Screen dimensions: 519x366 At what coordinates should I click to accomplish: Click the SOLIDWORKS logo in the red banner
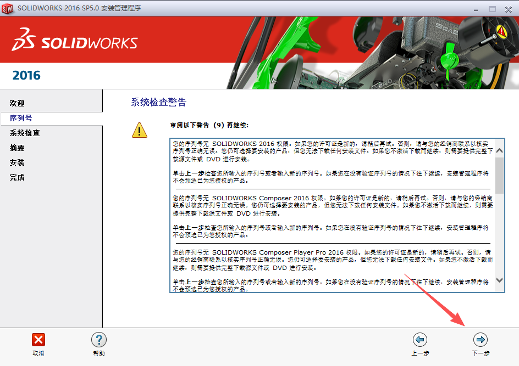(74, 41)
